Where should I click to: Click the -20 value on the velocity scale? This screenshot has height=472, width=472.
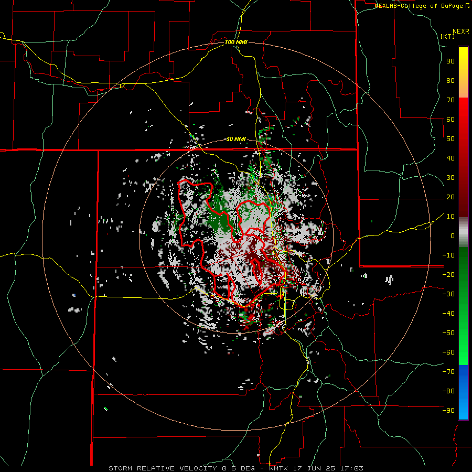coord(448,274)
